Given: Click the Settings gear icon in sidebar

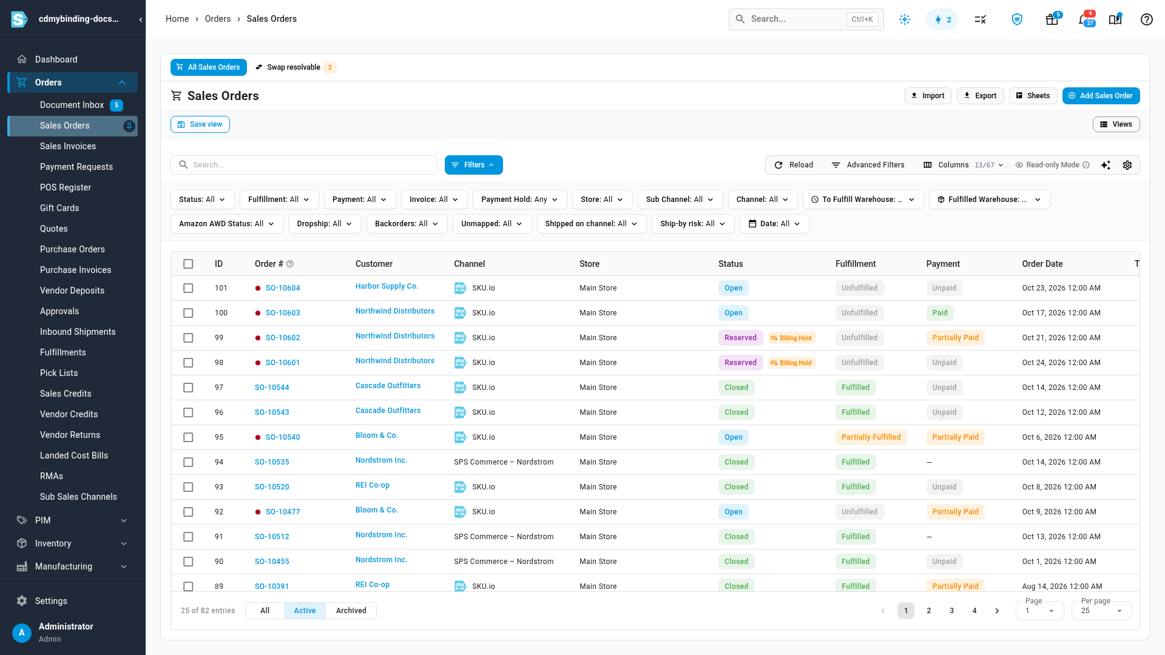Looking at the screenshot, I should 22,601.
